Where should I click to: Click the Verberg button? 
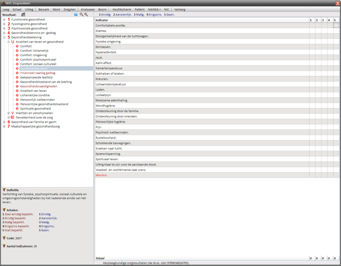(180, 9)
